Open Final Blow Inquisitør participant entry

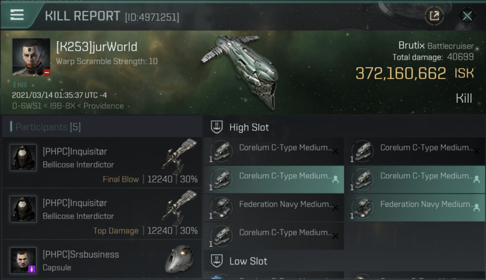[102, 162]
